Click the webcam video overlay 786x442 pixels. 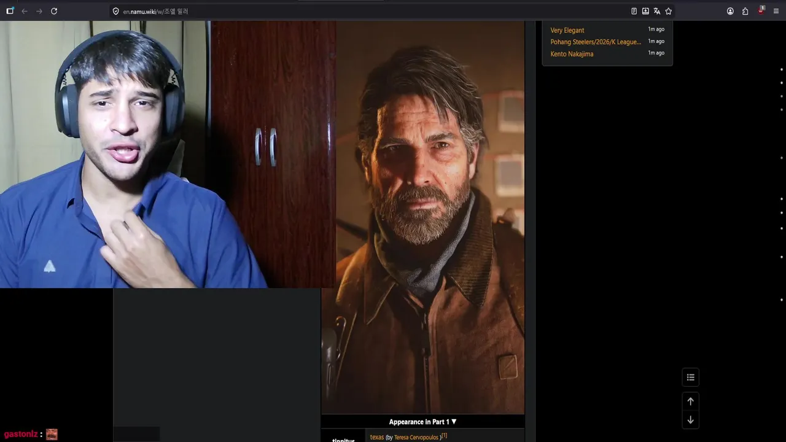[x=167, y=154]
